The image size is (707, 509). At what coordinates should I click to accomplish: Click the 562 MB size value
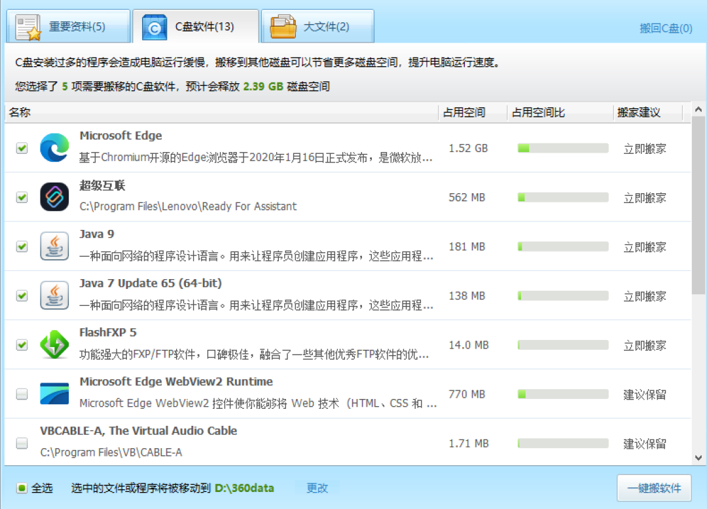(467, 197)
